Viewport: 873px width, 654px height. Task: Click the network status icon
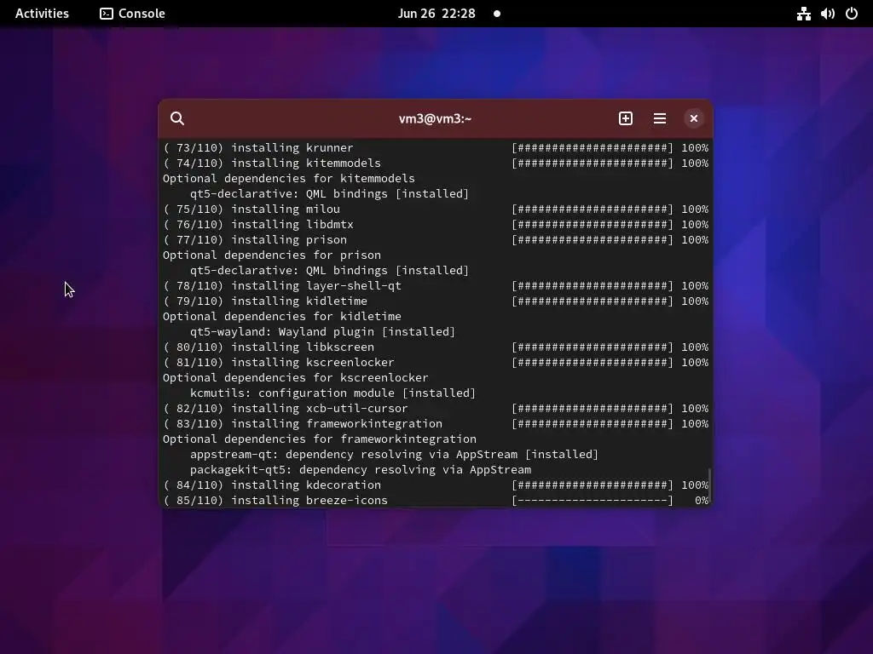pyautogui.click(x=803, y=14)
